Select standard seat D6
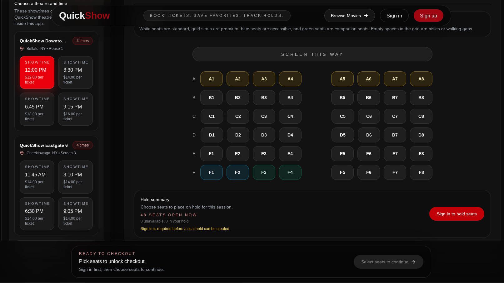Image resolution: width=504 pixels, height=283 pixels. coord(369,135)
